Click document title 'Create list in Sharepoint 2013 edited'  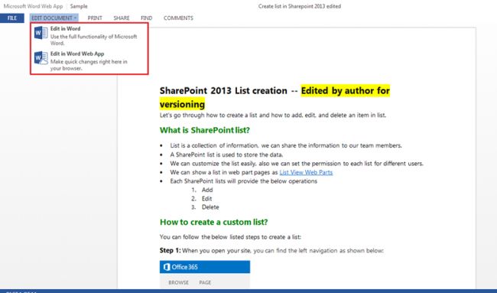tap(300, 6)
